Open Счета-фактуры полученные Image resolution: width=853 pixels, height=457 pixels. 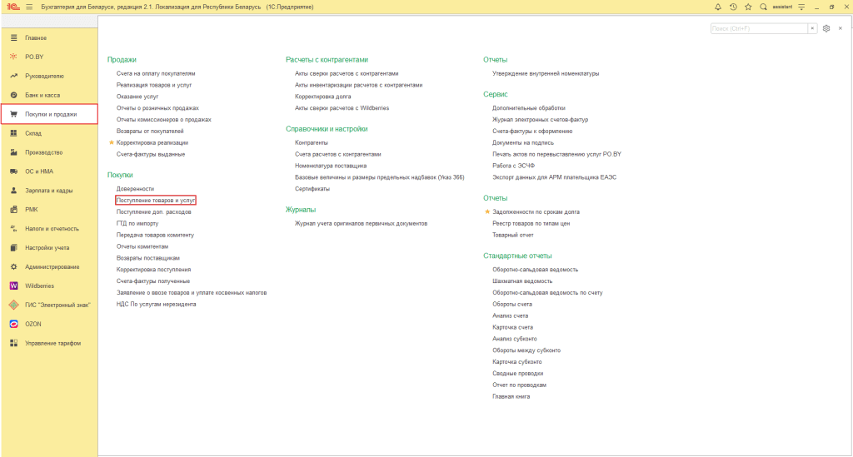(x=153, y=281)
